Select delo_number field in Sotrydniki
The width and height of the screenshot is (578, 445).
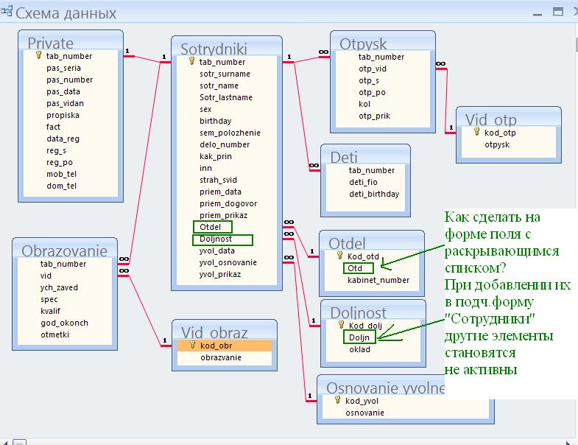(x=225, y=144)
